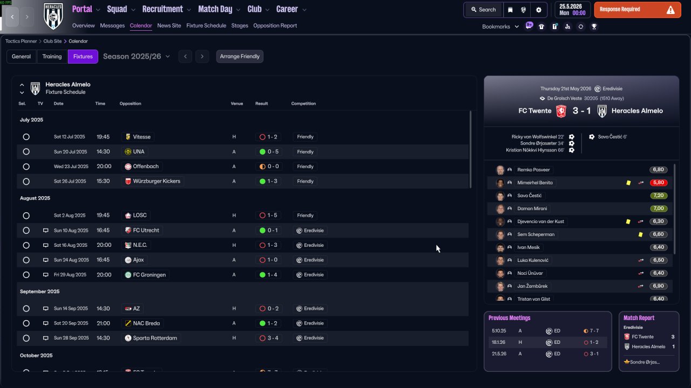The width and height of the screenshot is (691, 388).
Task: Click the Heracles Almelo crest in match panel
Action: [x=602, y=111]
